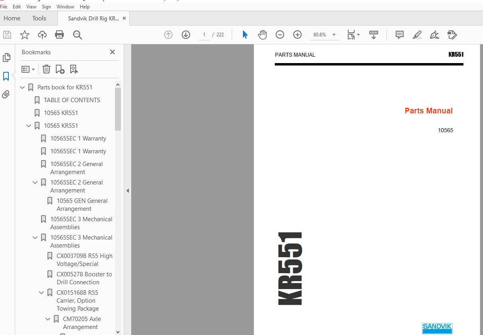483x335 pixels.
Task: Close the Sandvik Drill Rig document tab
Action: tap(124, 18)
